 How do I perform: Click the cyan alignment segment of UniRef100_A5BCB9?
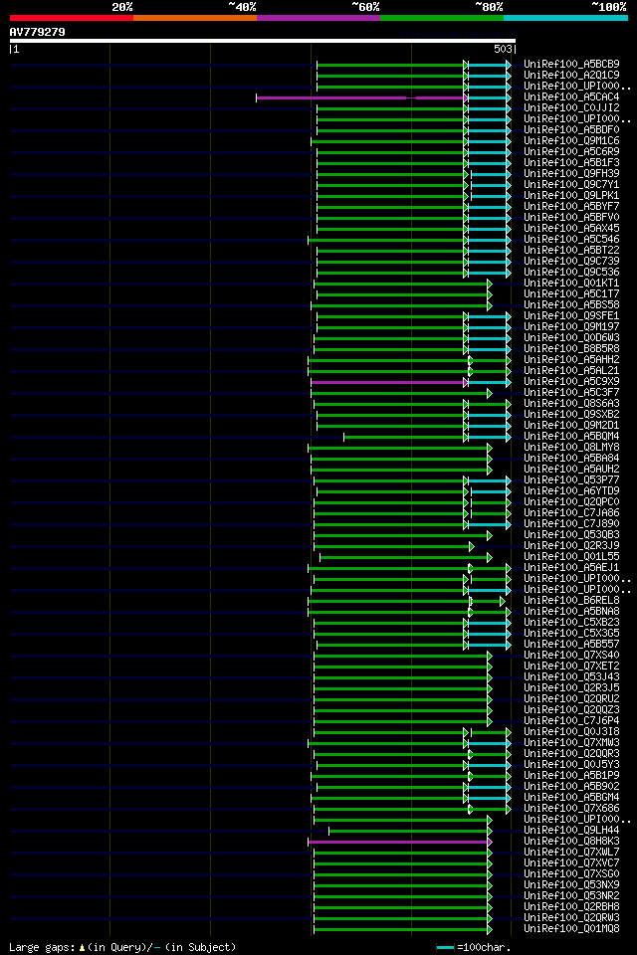click(488, 65)
